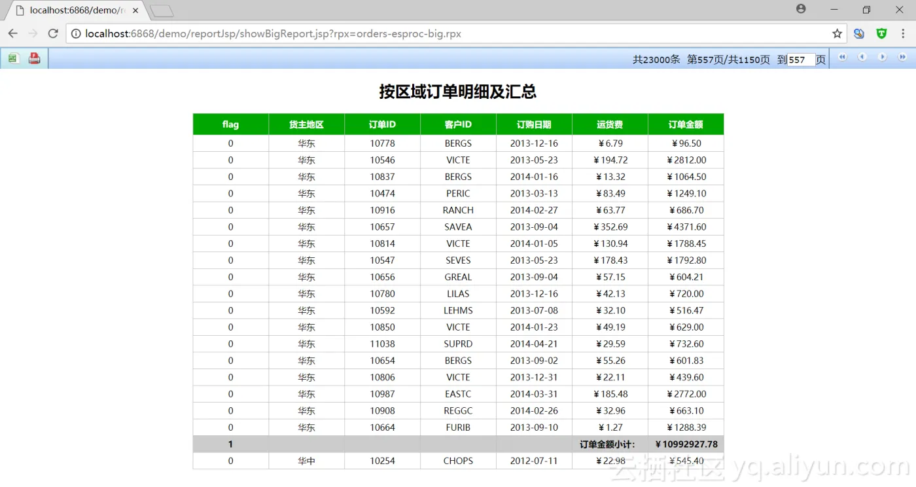Click the 第557页/共1150页 page indicator
The width and height of the screenshot is (916, 487).
[728, 60]
